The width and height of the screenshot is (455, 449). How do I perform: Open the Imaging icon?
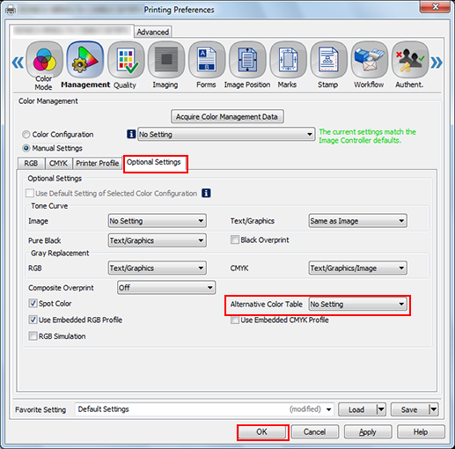(166, 60)
